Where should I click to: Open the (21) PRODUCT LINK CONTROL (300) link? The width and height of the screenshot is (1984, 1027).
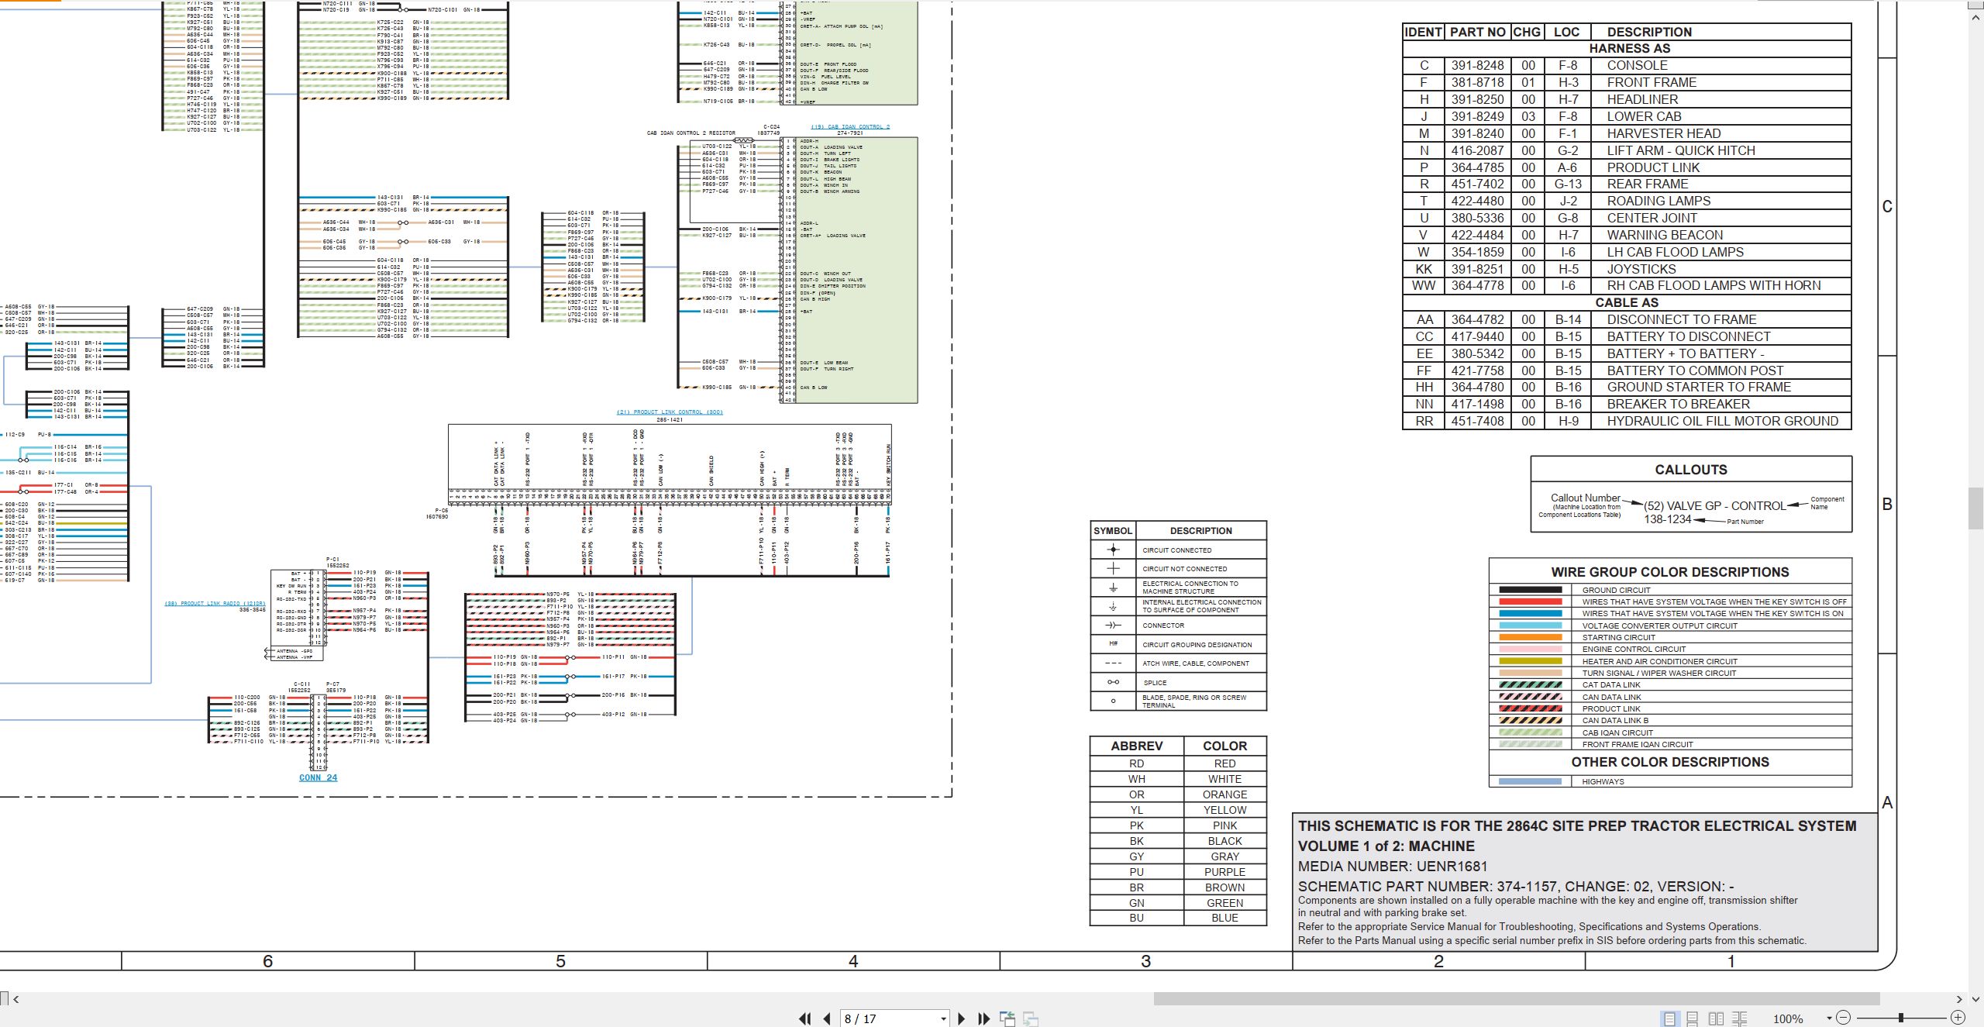[x=670, y=412]
